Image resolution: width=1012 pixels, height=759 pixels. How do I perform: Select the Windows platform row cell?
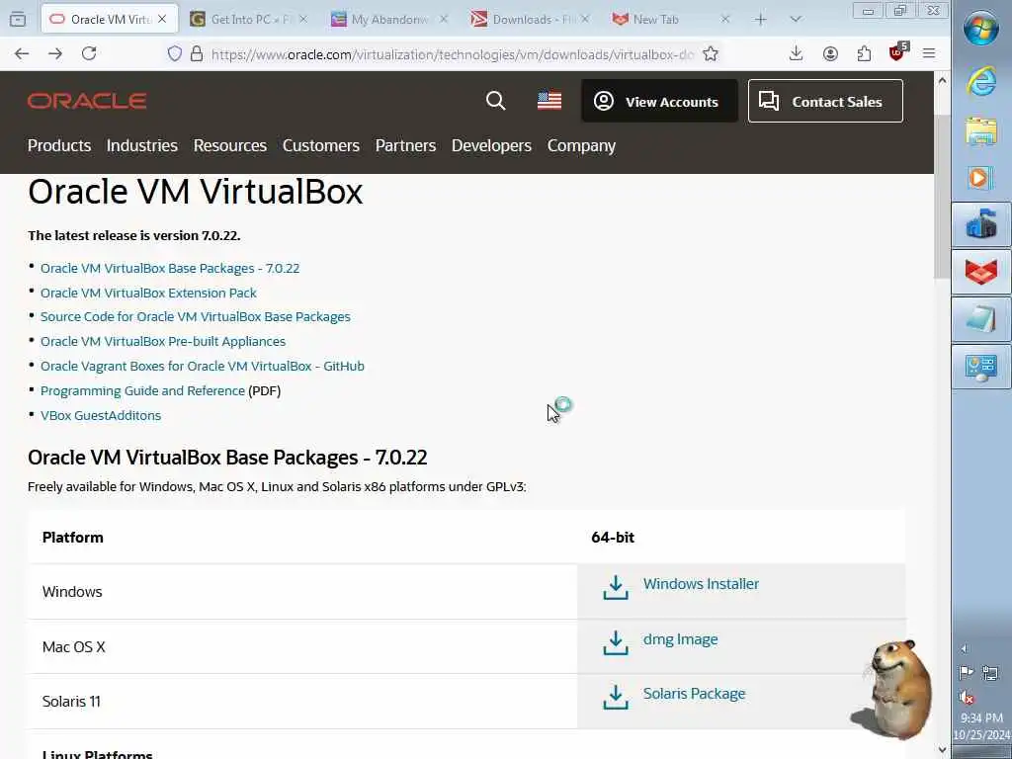(302, 592)
